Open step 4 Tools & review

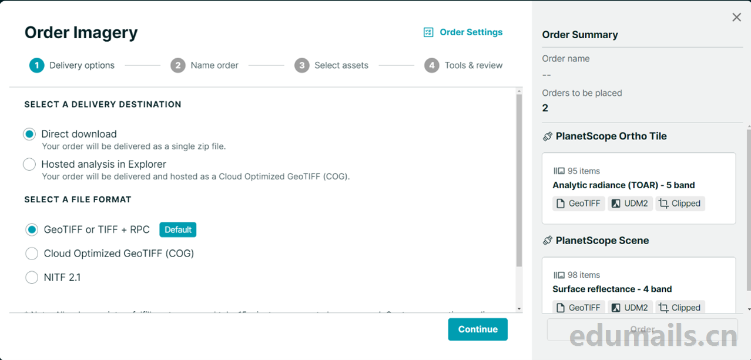point(464,65)
